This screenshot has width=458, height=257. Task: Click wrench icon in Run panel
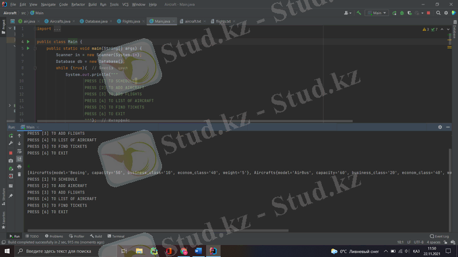[x=11, y=143]
